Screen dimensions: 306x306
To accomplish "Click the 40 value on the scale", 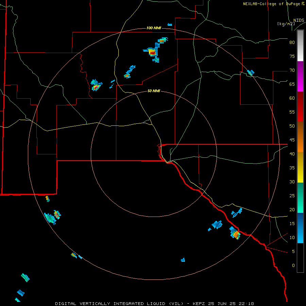I will point(292,154).
